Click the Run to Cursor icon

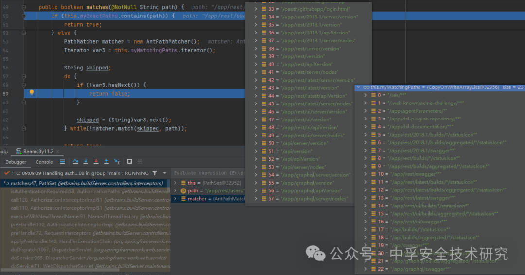[x=117, y=162]
